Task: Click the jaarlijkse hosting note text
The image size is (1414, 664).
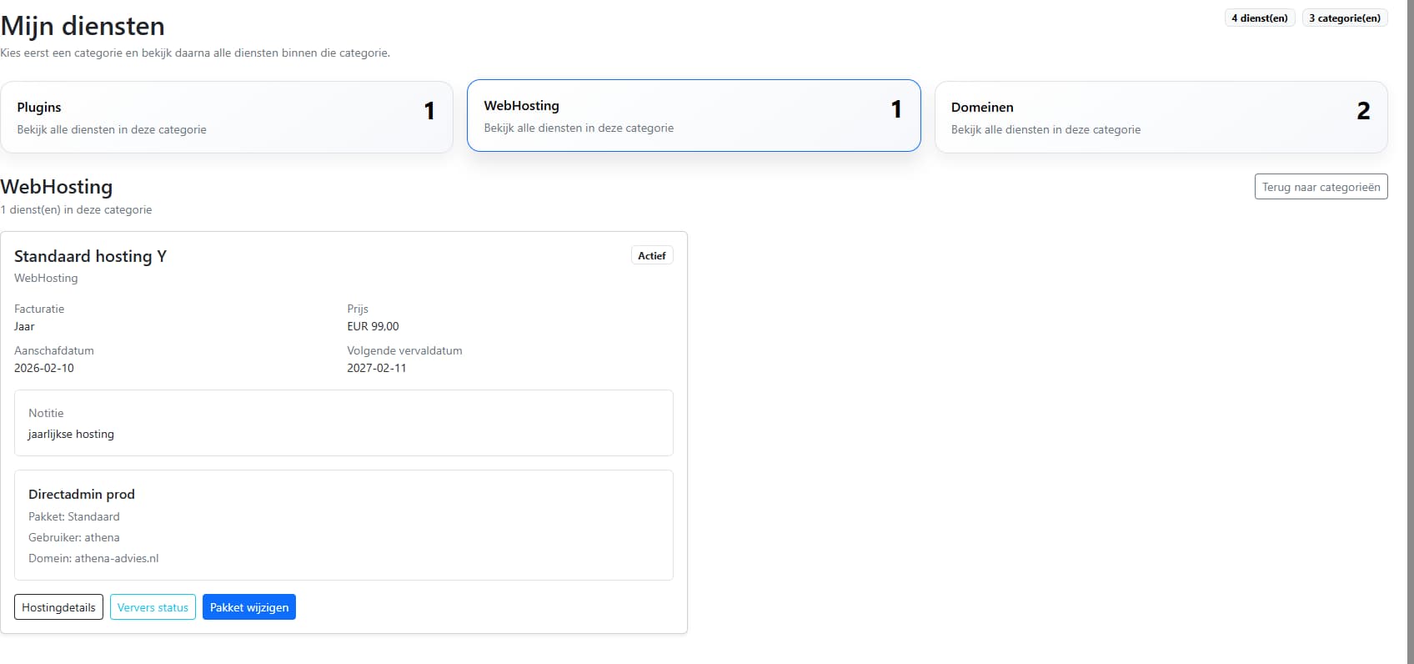Action: 71,434
